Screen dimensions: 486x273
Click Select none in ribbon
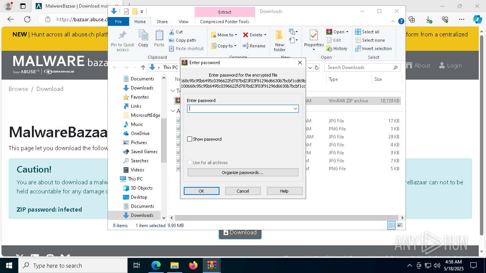click(x=370, y=40)
